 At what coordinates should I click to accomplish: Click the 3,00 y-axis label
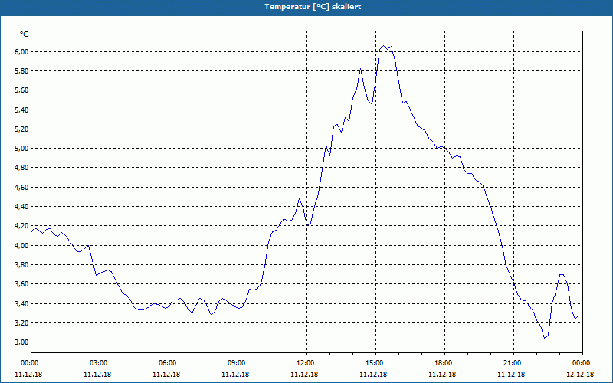(21, 342)
